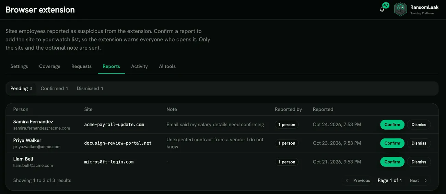Switch to the Settings tab
This screenshot has height=194, width=446.
19,66
